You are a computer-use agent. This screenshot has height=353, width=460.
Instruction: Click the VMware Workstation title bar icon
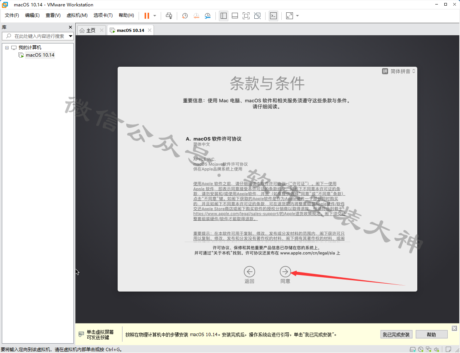coord(5,5)
